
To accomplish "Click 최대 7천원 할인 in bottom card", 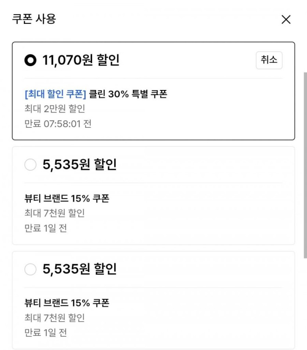I will (x=55, y=318).
